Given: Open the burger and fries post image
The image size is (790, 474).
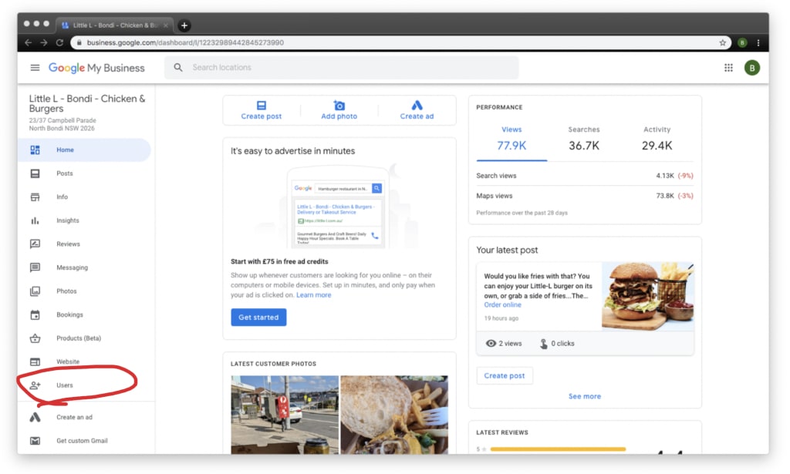Looking at the screenshot, I should point(647,296).
